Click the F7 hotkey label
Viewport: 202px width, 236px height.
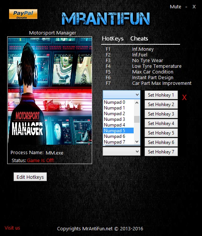click(108, 83)
